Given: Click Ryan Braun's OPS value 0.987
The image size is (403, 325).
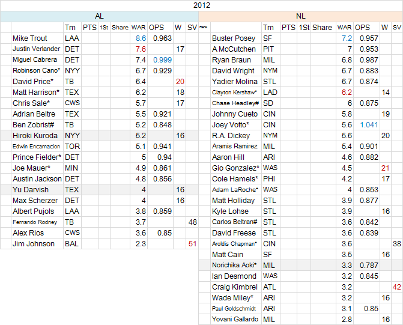Looking at the screenshot, I should 366,60.
